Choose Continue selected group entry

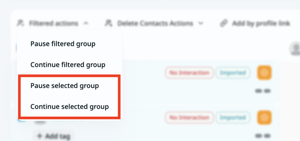[x=69, y=107]
